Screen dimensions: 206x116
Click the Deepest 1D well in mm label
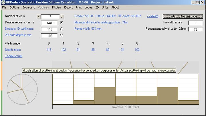(x=19, y=29)
